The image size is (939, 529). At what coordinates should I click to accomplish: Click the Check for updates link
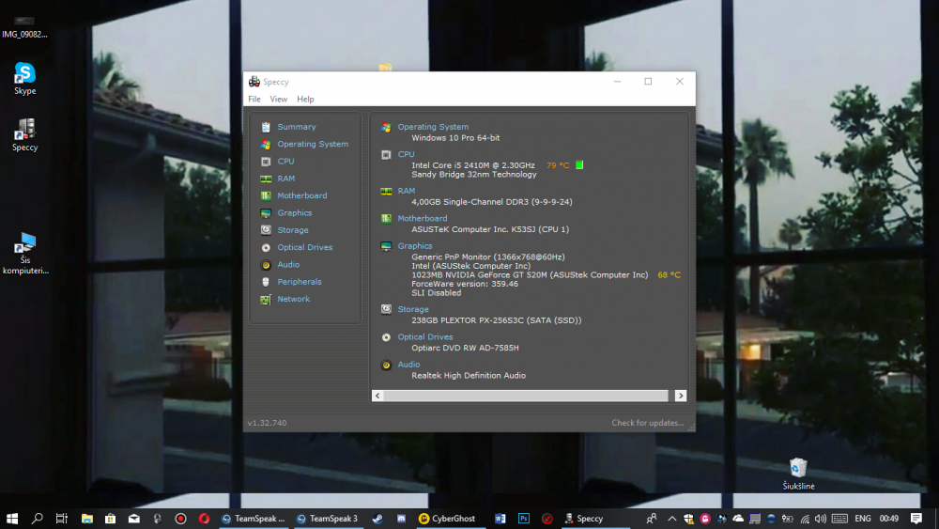coord(647,423)
